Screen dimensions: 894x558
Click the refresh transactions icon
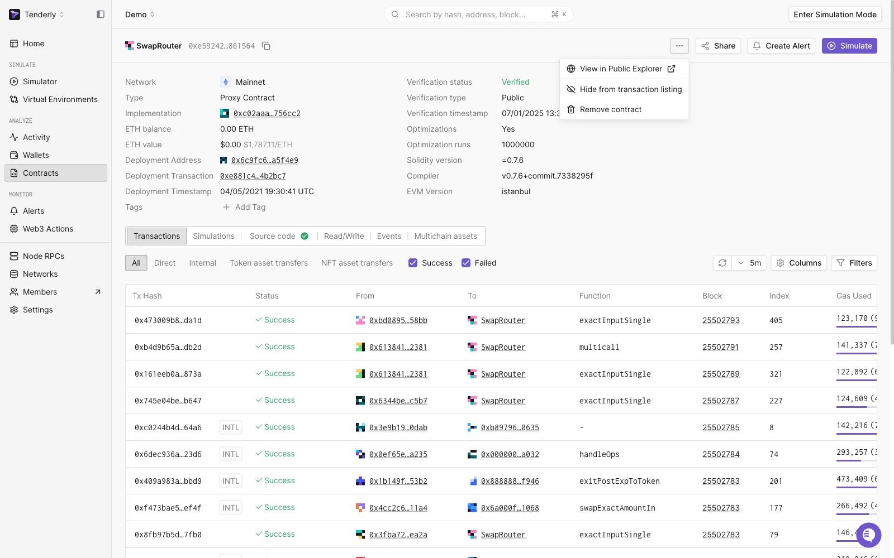tap(722, 263)
